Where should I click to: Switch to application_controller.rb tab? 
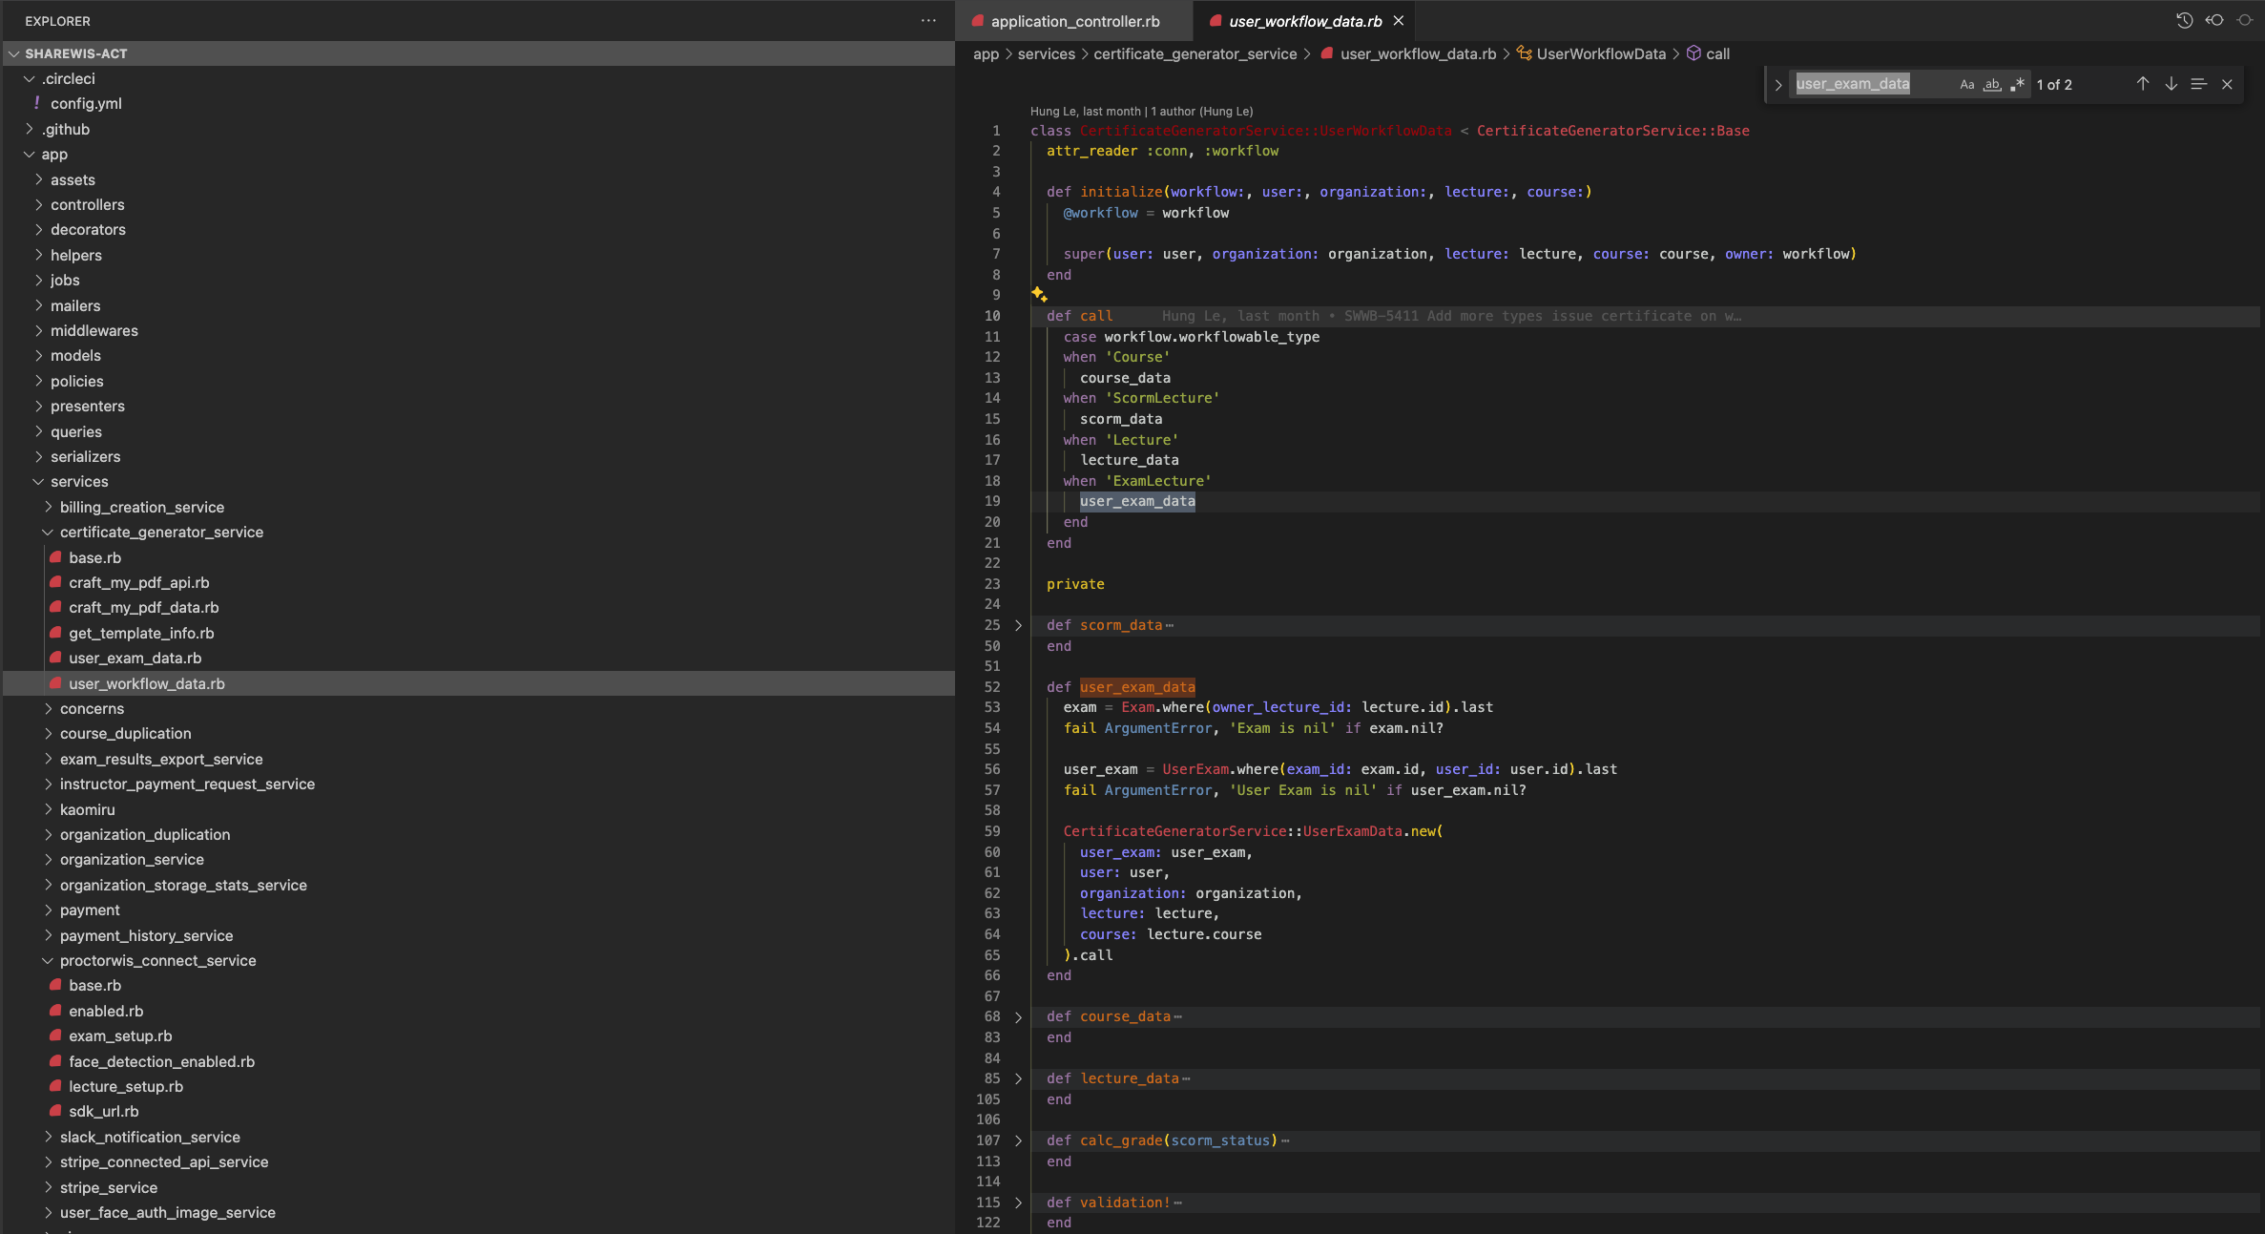(1074, 21)
